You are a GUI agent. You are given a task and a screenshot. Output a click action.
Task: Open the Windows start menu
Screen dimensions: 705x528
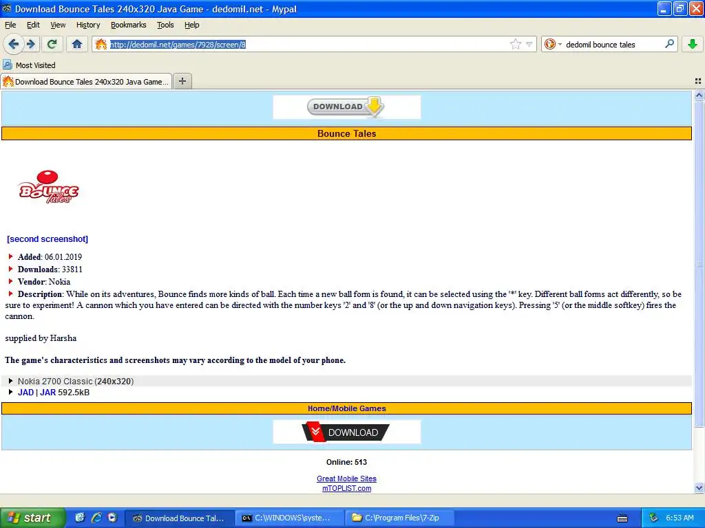32,518
